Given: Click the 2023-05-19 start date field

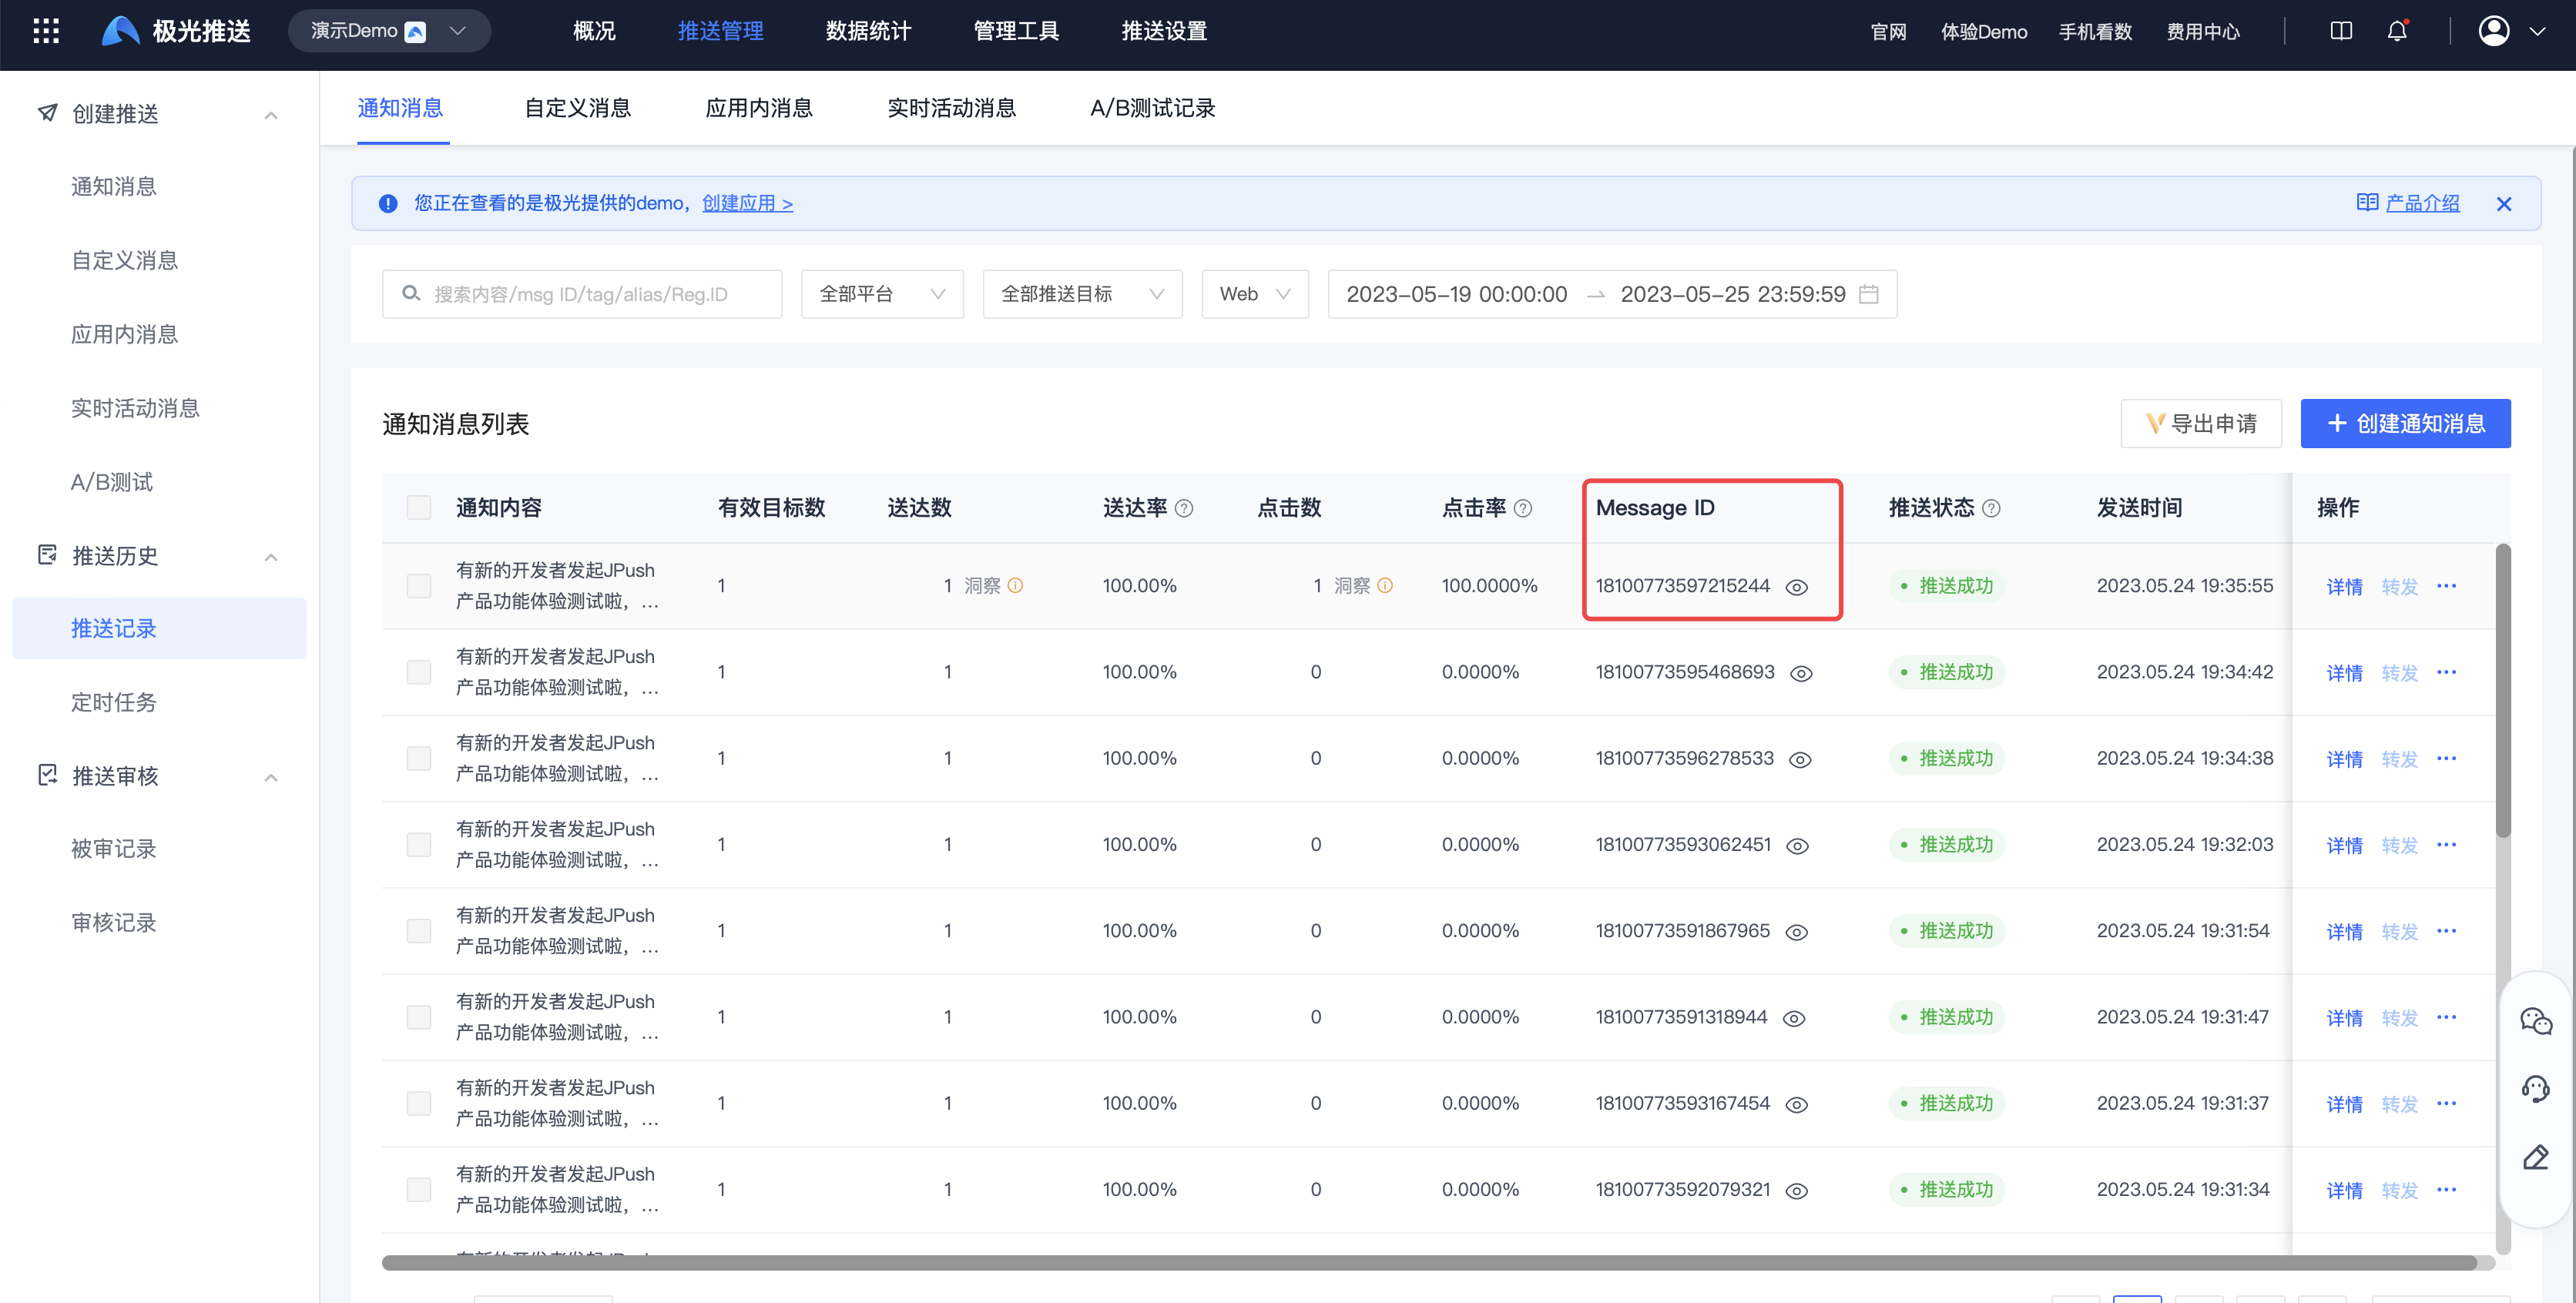Looking at the screenshot, I should pos(1456,294).
